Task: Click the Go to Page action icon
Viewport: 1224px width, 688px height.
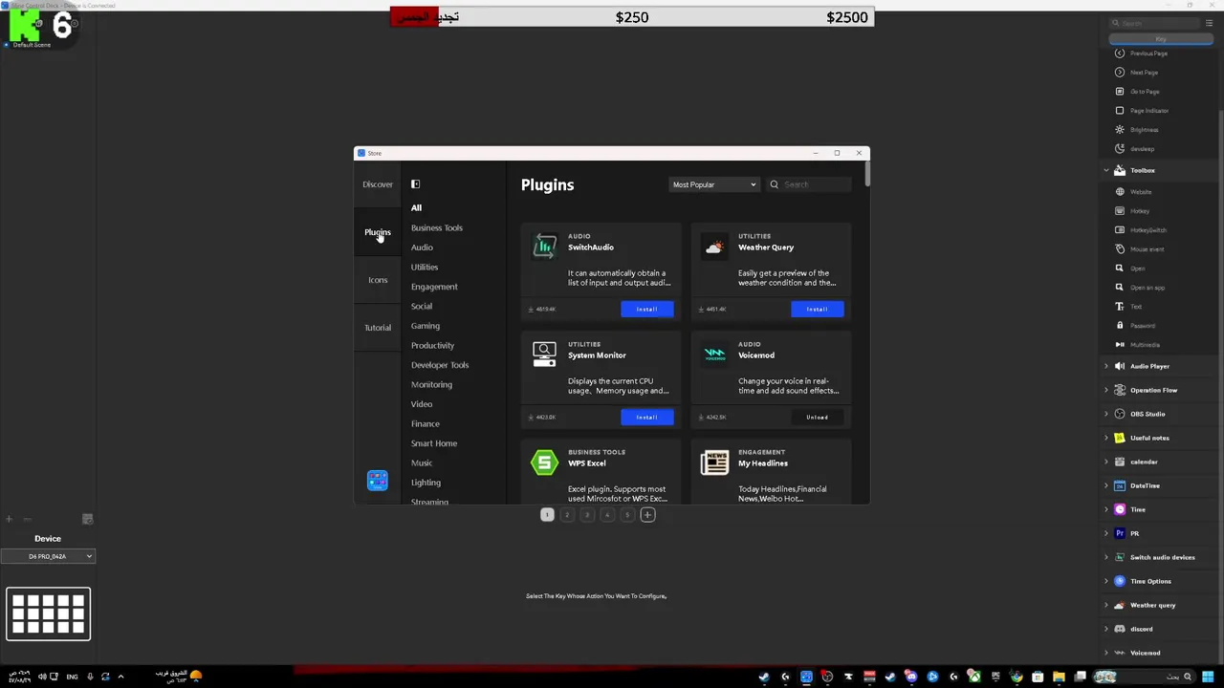Action: pyautogui.click(x=1120, y=92)
